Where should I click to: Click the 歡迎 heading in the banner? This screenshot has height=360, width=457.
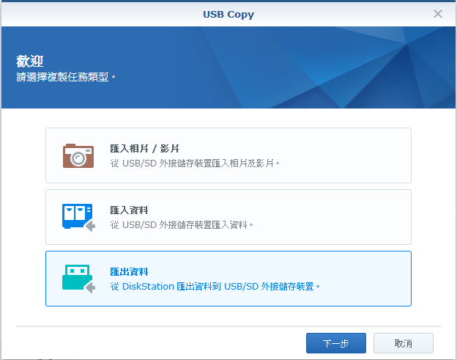pos(30,62)
